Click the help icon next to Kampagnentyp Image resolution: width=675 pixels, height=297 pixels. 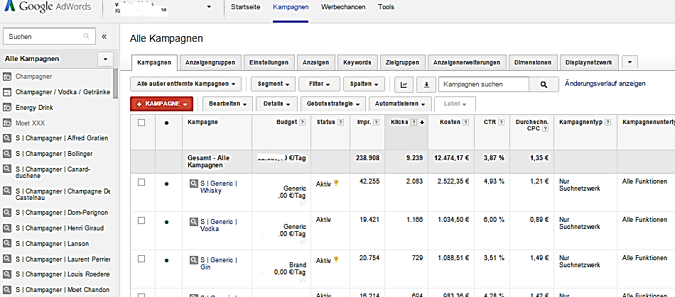click(x=607, y=123)
